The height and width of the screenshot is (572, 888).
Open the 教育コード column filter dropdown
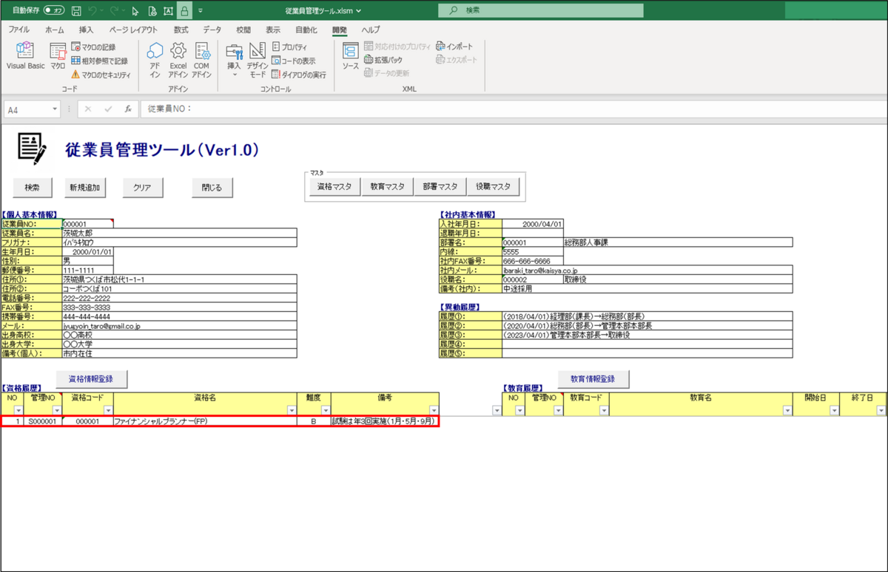click(604, 410)
